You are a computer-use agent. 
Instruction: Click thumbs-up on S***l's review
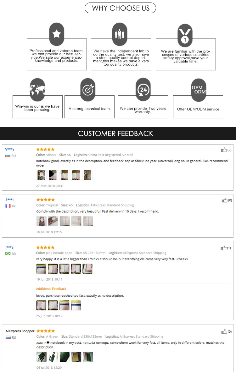(x=224, y=200)
